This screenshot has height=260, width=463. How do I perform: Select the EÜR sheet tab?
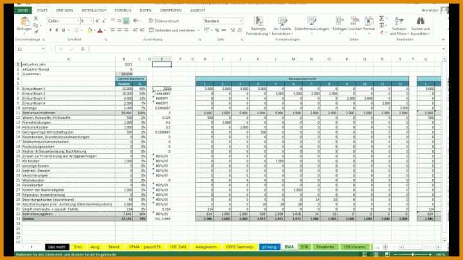click(304, 247)
